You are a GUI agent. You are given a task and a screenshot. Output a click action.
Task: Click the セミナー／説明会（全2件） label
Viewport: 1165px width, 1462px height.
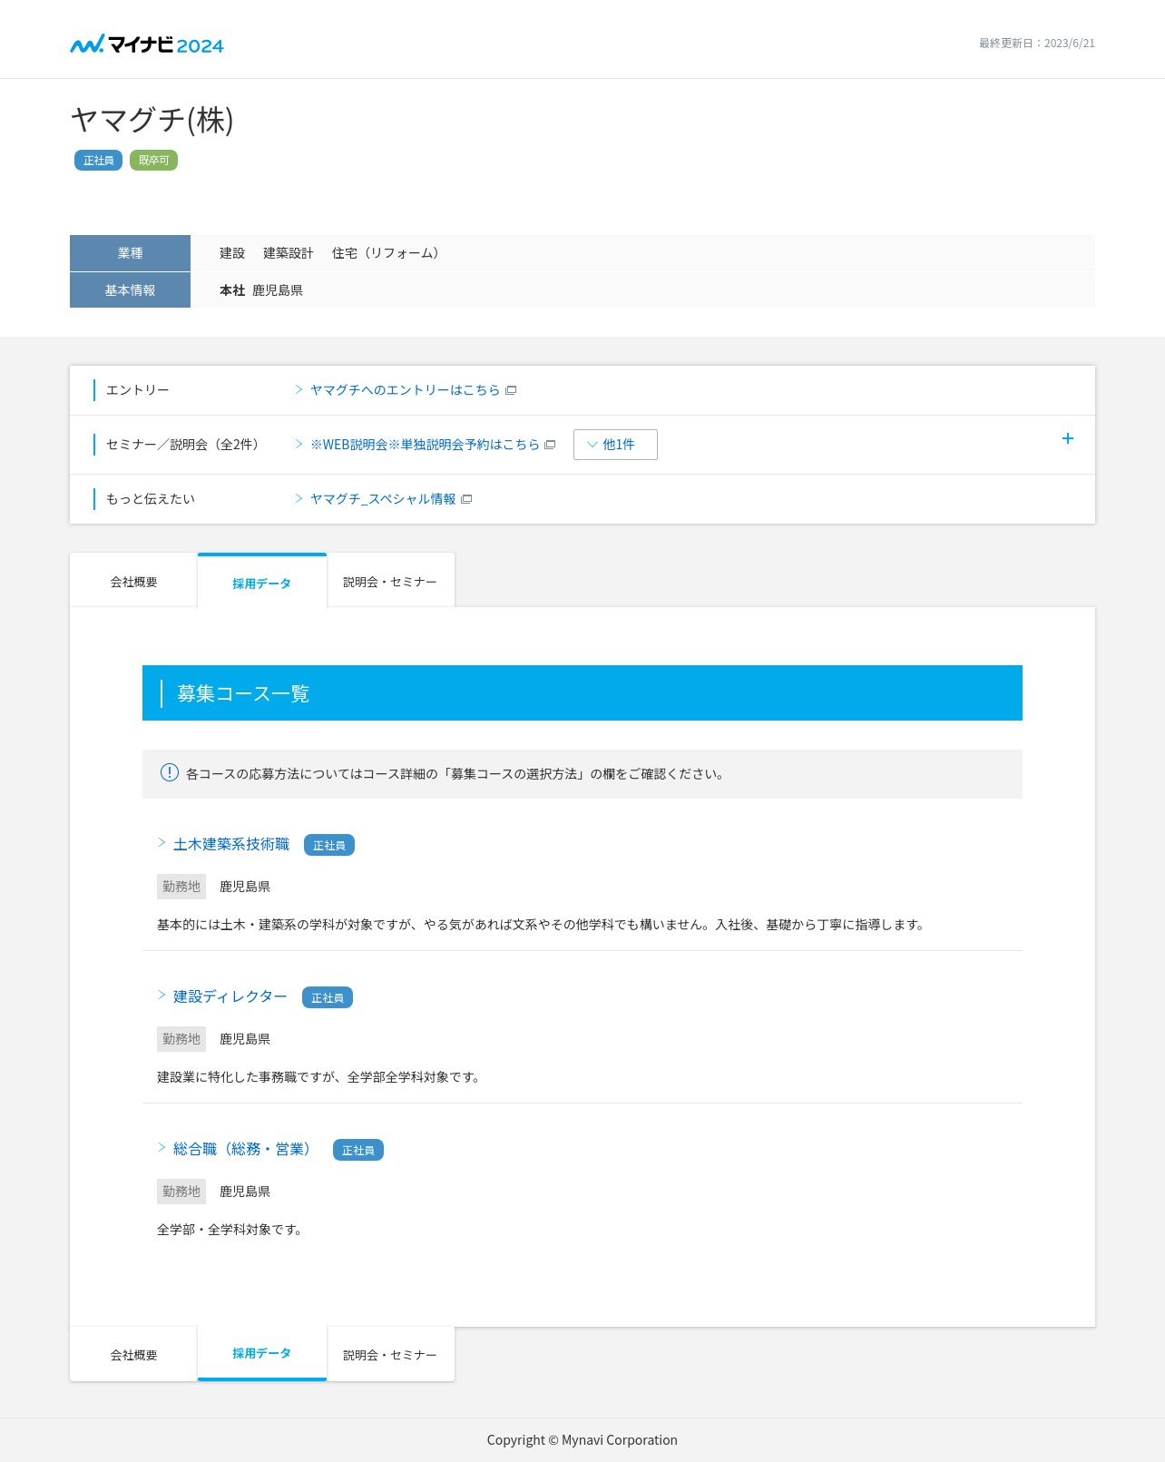185,445
